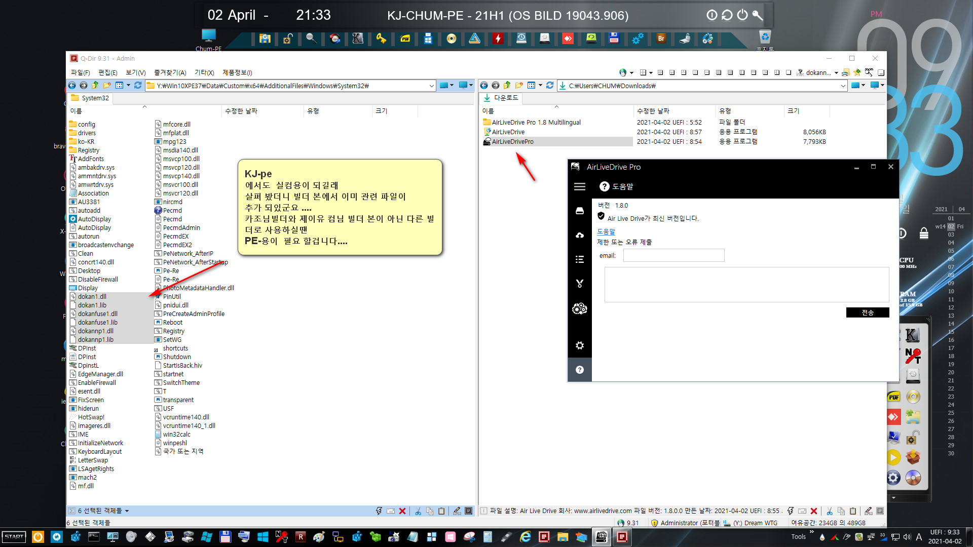973x547 pixels.
Task: Open the 도움말 help link
Action: (x=606, y=231)
